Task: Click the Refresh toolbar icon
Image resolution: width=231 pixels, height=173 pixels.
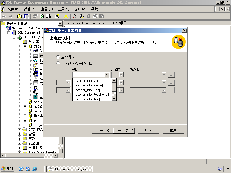Action: pyautogui.click(x=42, y=16)
